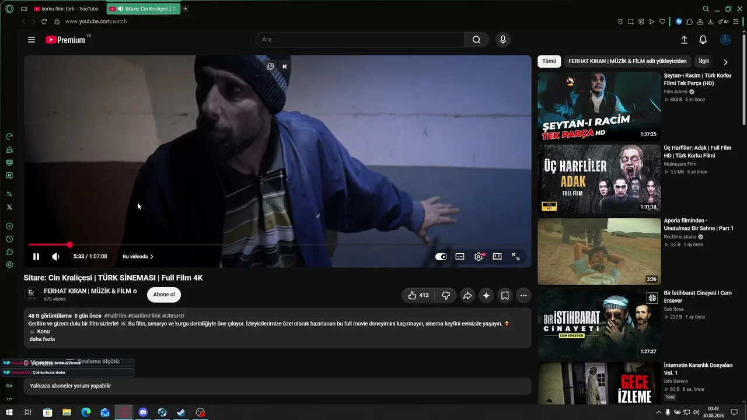Viewport: 747px width, 420px height.
Task: Open the FERHAT KIRAN channel name link
Action: pos(87,291)
